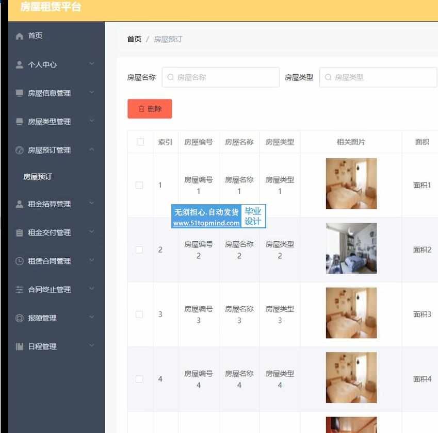Focus the 房屋名称 search input
Viewport: 438px width, 433px height.
point(221,77)
